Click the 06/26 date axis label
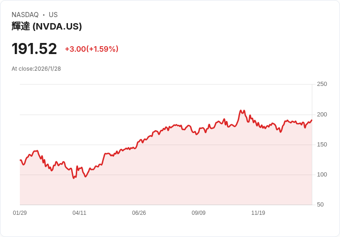The height and width of the screenshot is (237, 340). [139, 213]
